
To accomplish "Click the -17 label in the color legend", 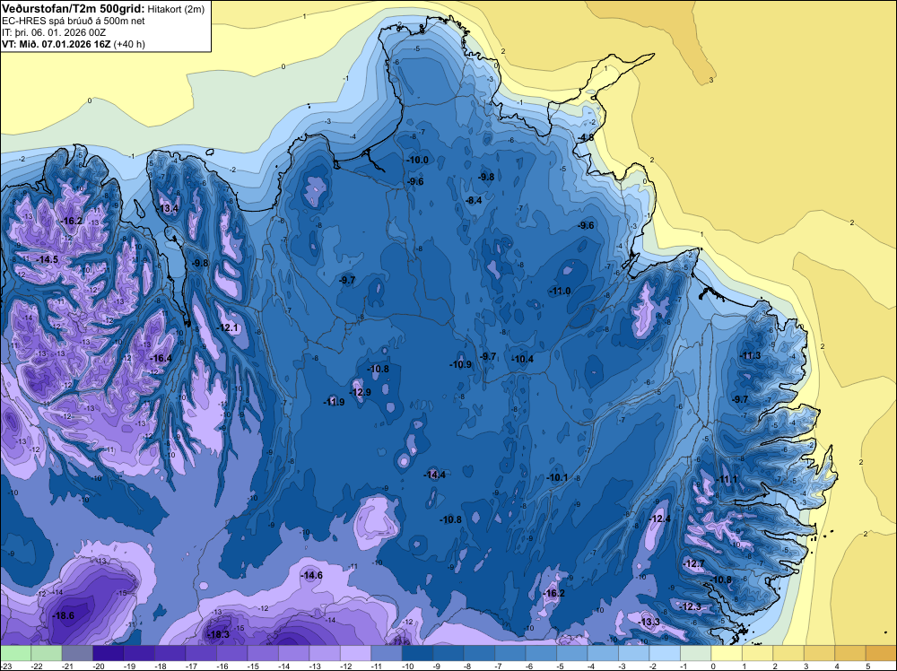I will [x=192, y=666].
